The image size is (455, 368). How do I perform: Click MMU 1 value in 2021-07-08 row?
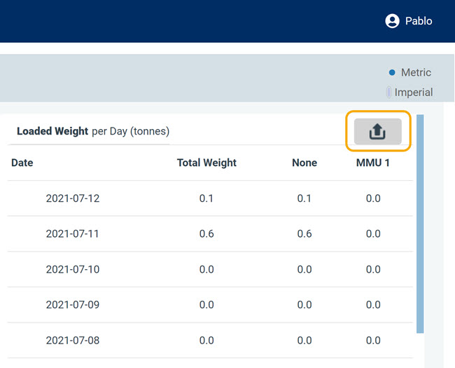pyautogui.click(x=373, y=340)
